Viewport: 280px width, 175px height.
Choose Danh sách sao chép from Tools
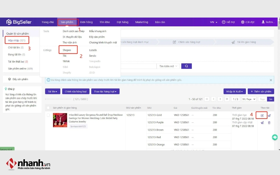tap(74, 31)
